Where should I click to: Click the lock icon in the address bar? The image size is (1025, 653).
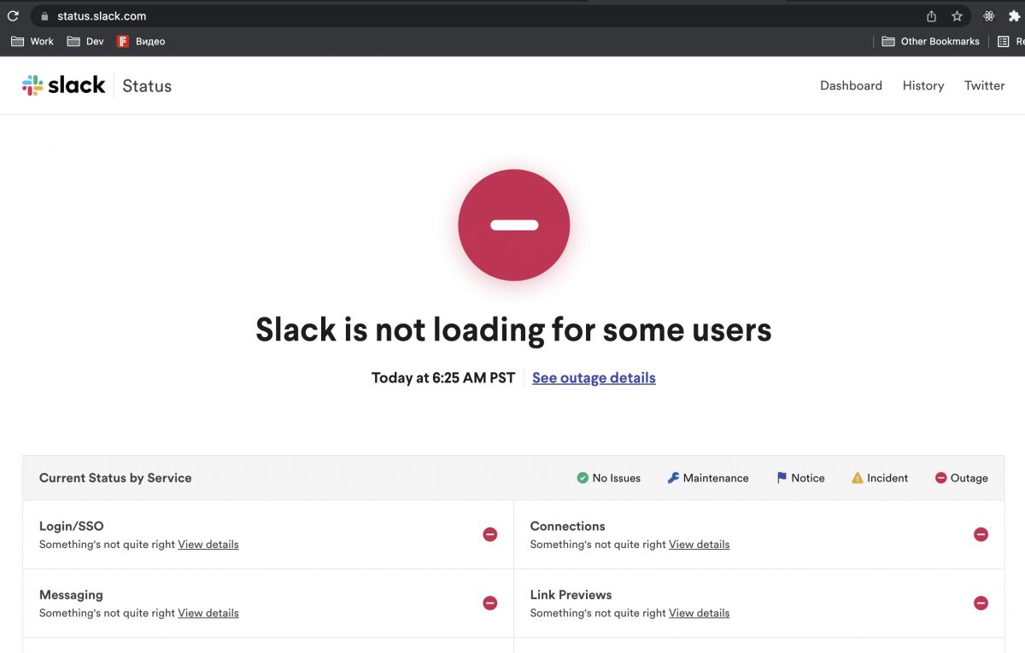(44, 15)
